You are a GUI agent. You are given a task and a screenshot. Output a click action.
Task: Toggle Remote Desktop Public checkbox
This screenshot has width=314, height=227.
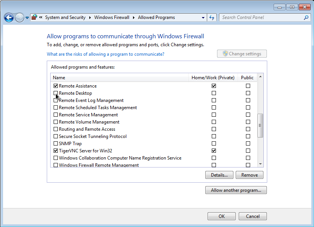pos(248,93)
